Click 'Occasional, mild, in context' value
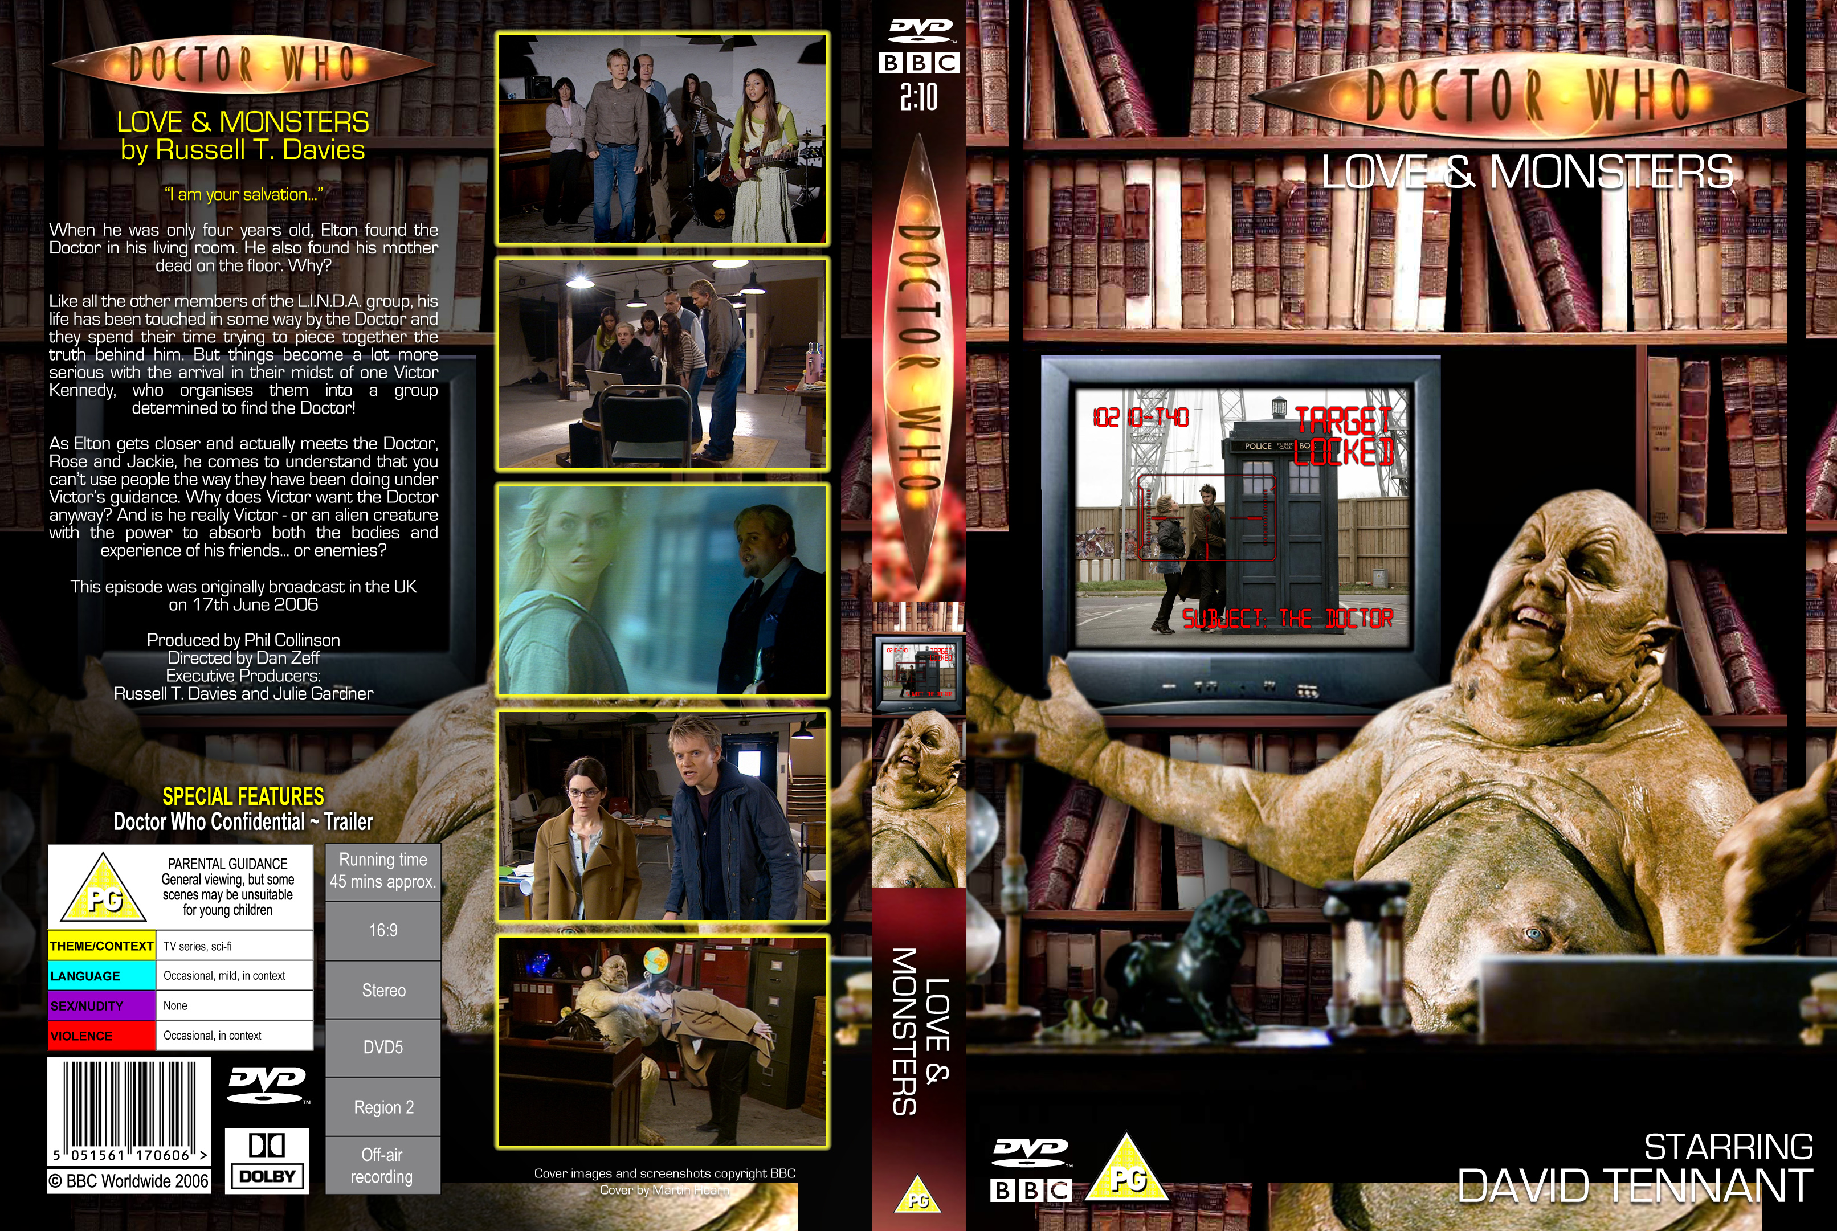The width and height of the screenshot is (1837, 1231). [x=224, y=976]
